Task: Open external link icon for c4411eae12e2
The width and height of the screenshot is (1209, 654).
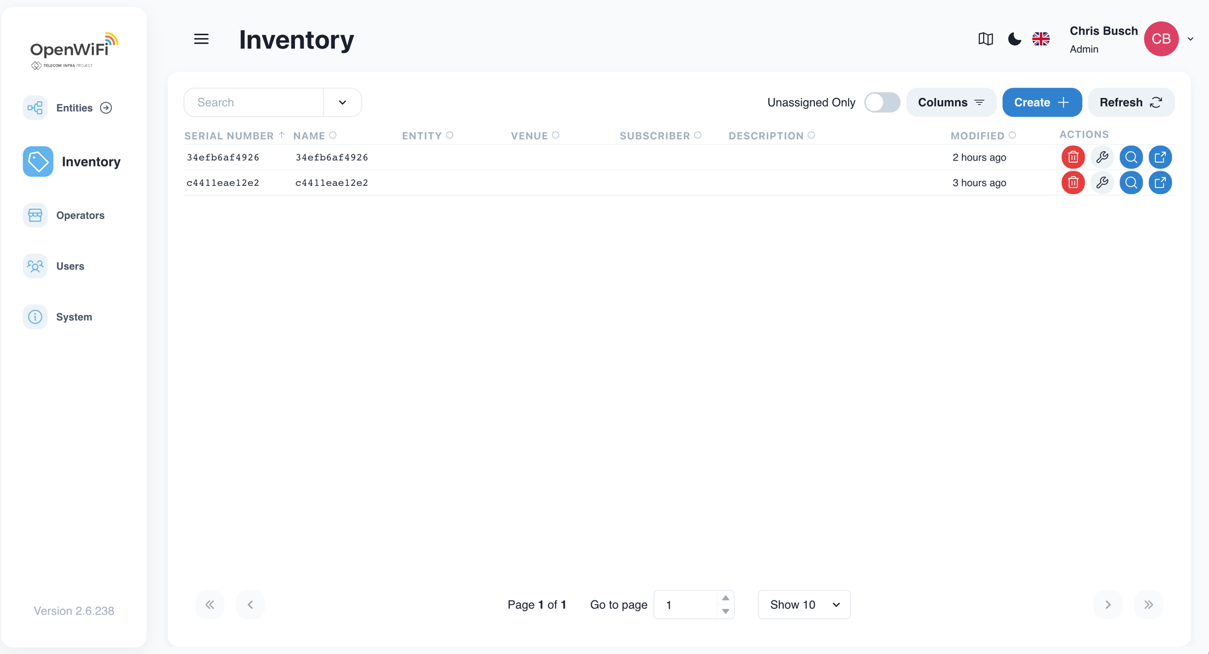Action: tap(1160, 183)
